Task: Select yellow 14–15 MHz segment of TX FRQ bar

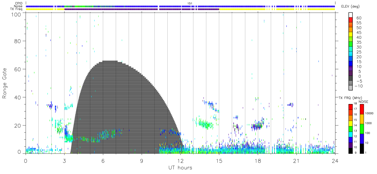Action: tap(350, 123)
